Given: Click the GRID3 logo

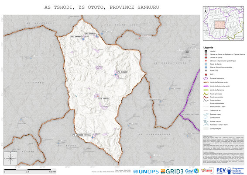Looking at the screenshot, I should [x=172, y=171].
